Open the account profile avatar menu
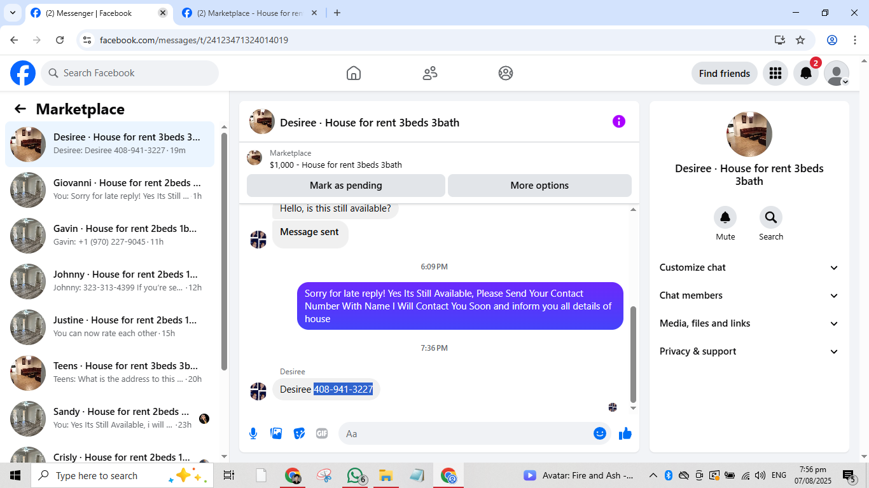The height and width of the screenshot is (488, 869). coord(836,73)
